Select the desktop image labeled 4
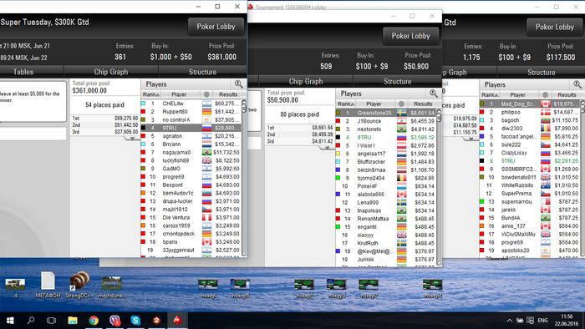Screen dimensions: 585x329 [x=15, y=287]
